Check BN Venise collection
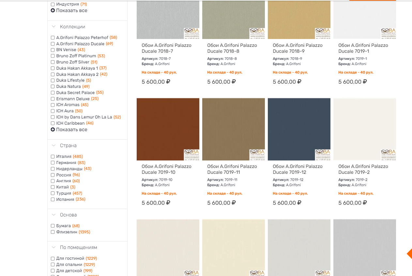 point(53,50)
